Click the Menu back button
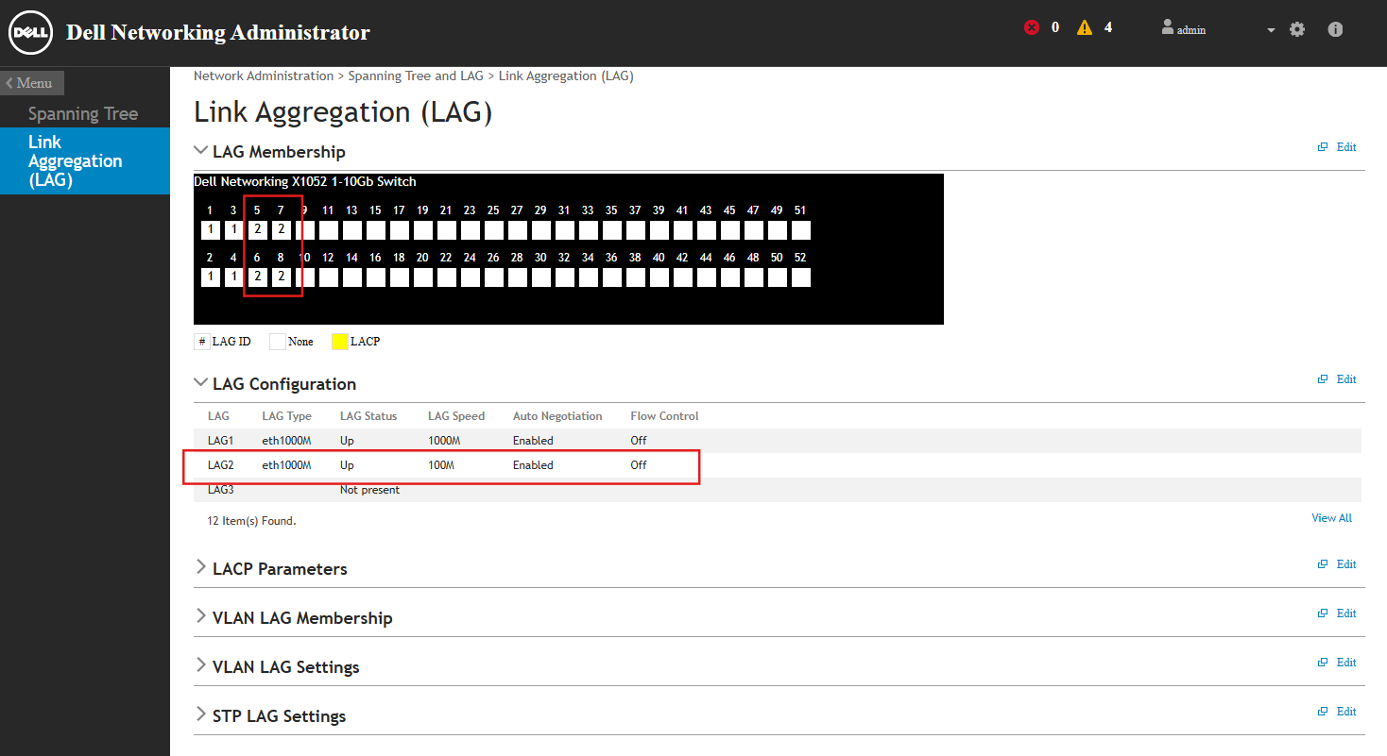 tap(32, 83)
